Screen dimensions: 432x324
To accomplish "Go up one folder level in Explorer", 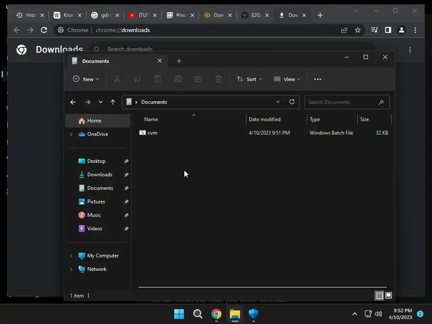I will [113, 102].
